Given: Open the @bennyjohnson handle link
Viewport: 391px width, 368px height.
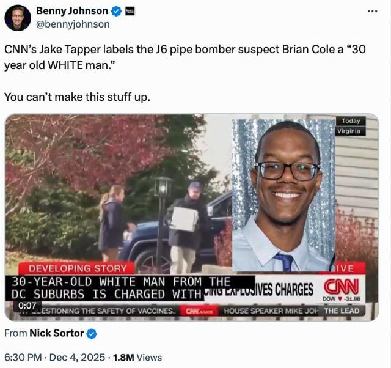Looking at the screenshot, I should click(x=73, y=24).
